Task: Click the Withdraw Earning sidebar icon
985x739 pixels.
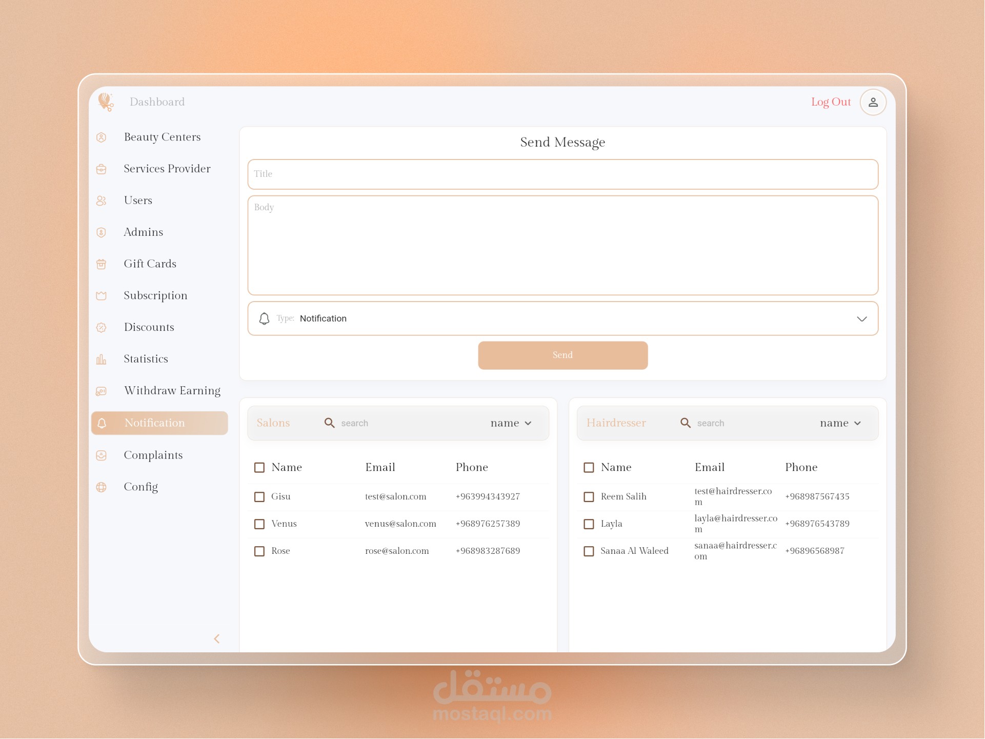Action: click(102, 391)
